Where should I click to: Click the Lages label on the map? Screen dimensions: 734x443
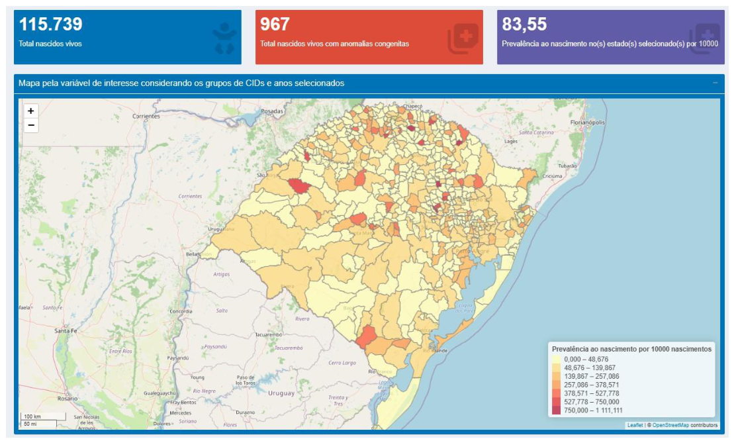(511, 142)
